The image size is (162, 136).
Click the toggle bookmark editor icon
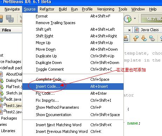[x=152, y=38]
